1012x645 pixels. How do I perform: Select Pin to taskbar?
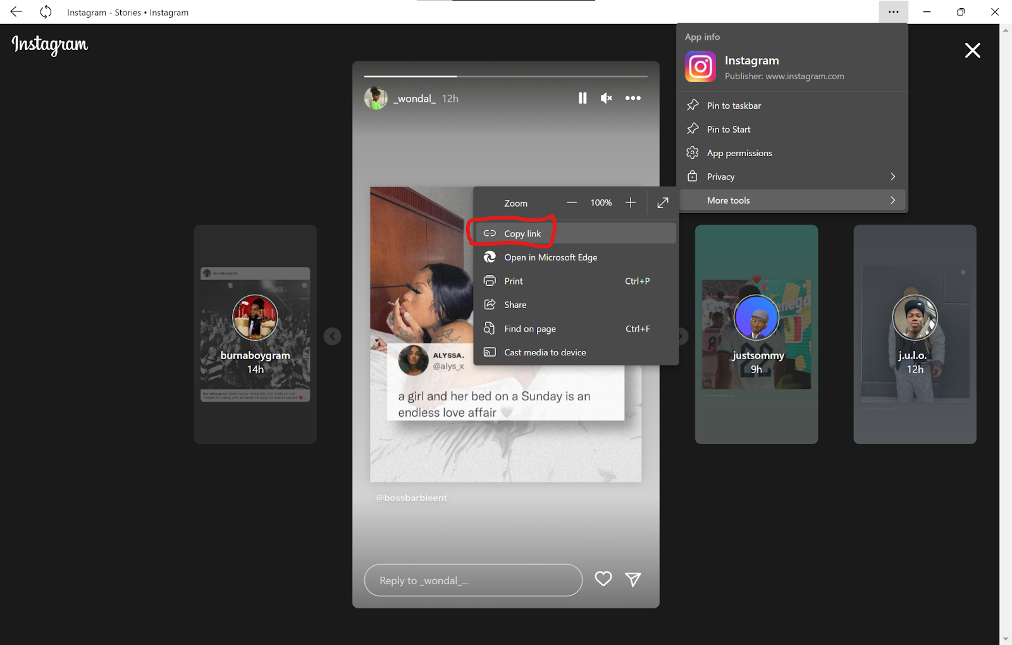[792, 106]
